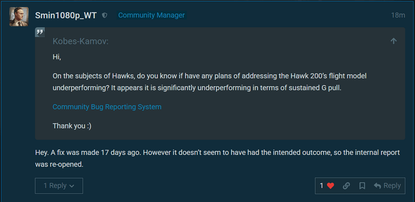
Task: Click the quotation mark icon on the quote block
Action: (40, 32)
